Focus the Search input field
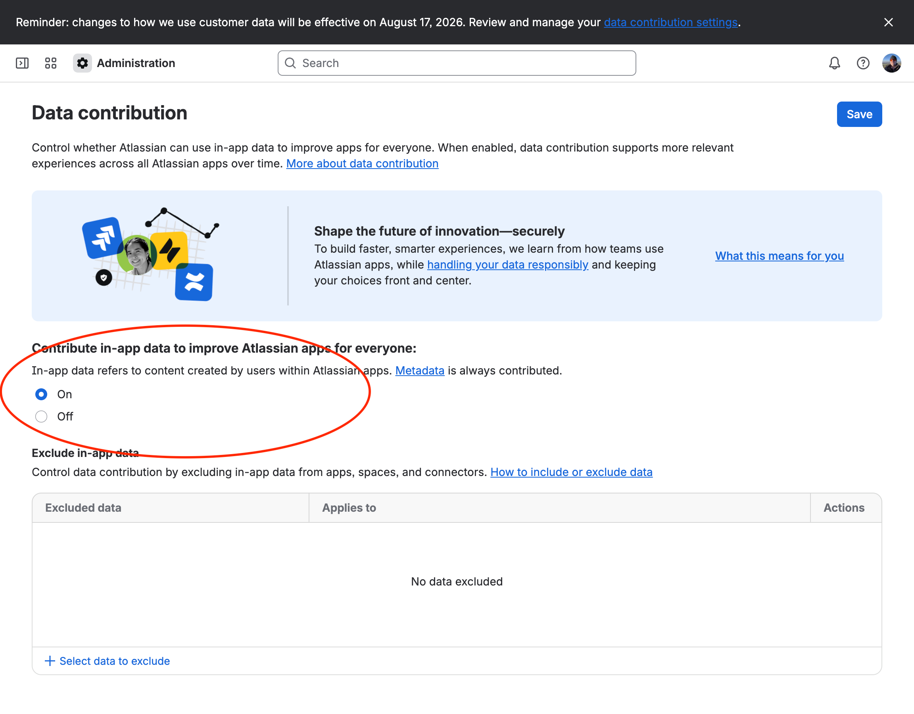Image resolution: width=914 pixels, height=714 pixels. [457, 63]
